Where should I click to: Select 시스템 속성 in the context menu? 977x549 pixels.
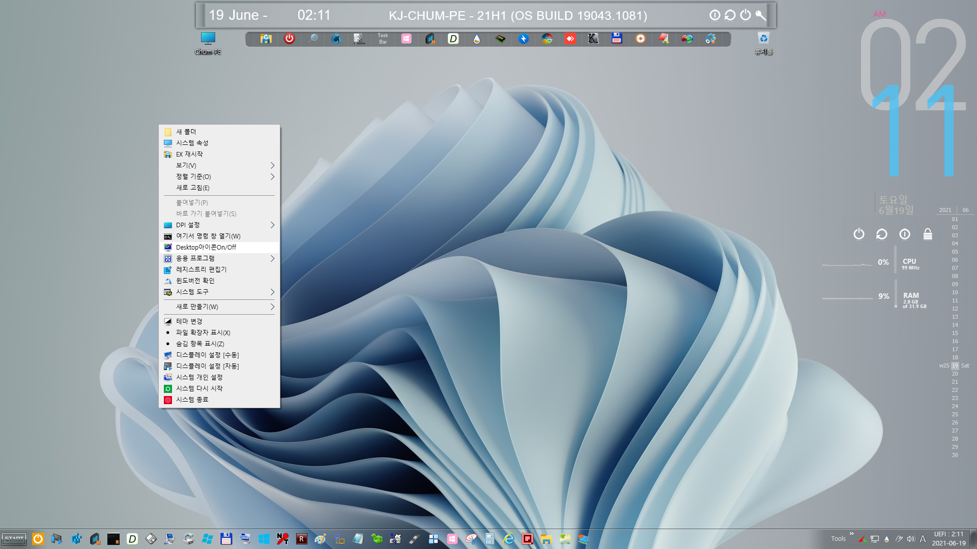pyautogui.click(x=219, y=143)
